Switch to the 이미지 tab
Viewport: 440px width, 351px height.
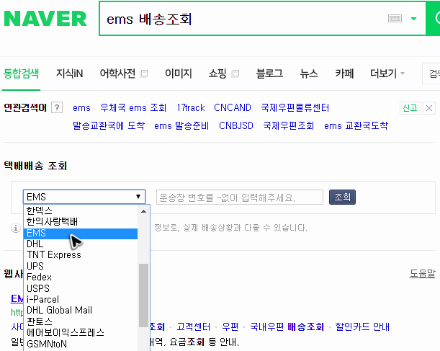click(179, 74)
